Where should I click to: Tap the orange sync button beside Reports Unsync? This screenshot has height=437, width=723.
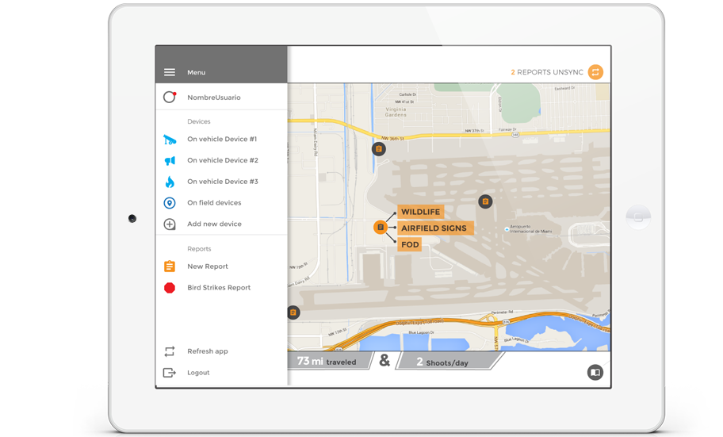[x=595, y=72]
